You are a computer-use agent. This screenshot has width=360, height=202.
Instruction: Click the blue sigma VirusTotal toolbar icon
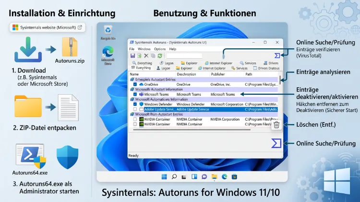pyautogui.click(x=277, y=56)
